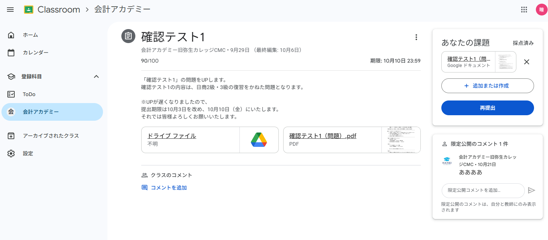Open the Google apps grid
This screenshot has width=548, height=240.
(524, 10)
